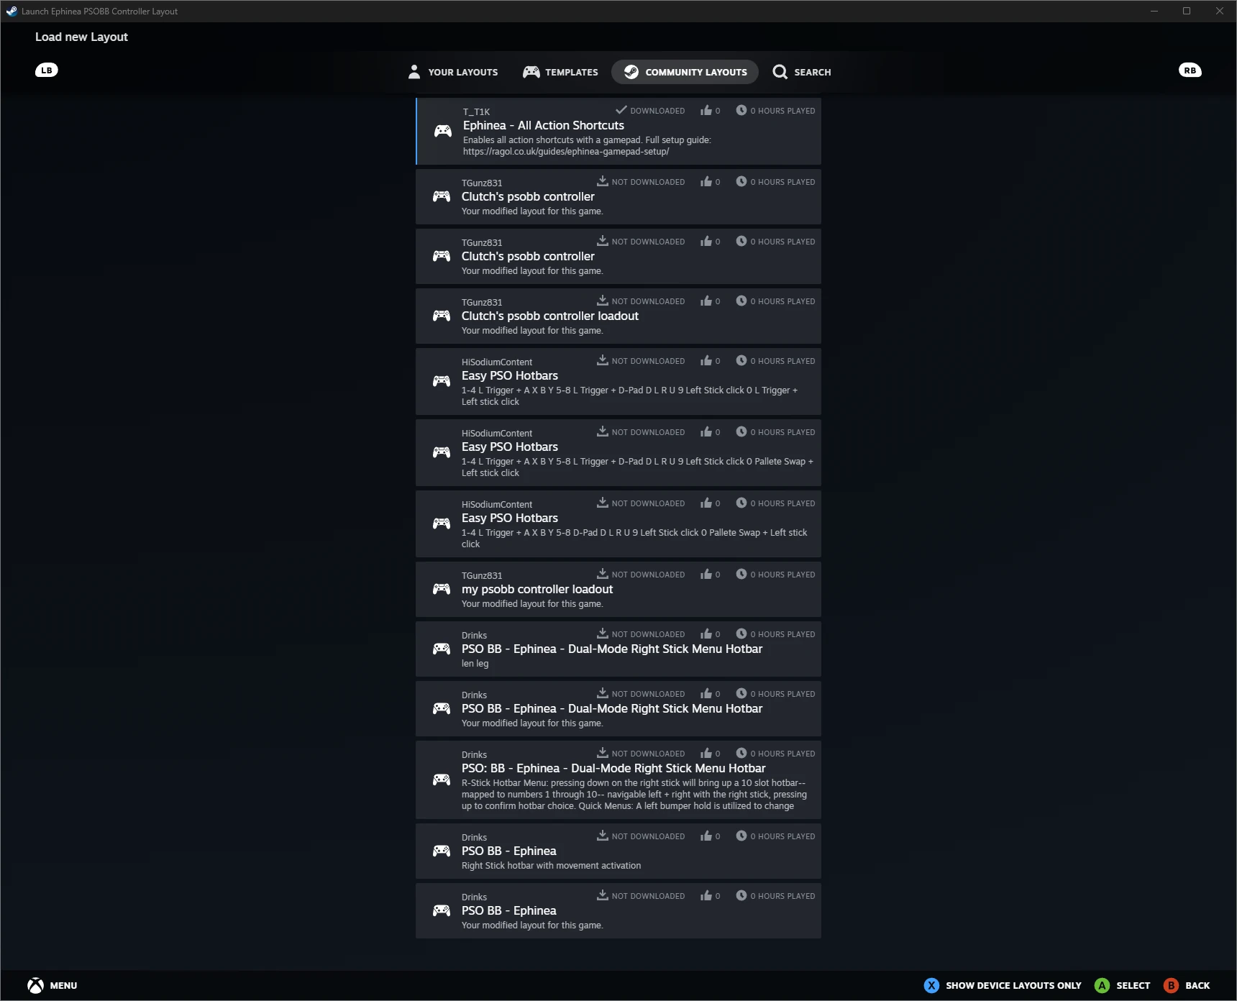
Task: Click the downloaded checkmark on Ephinea All Action Shortcuts
Action: tap(621, 109)
